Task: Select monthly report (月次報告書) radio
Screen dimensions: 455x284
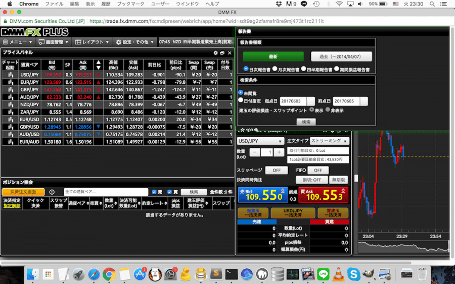Action: [275, 69]
